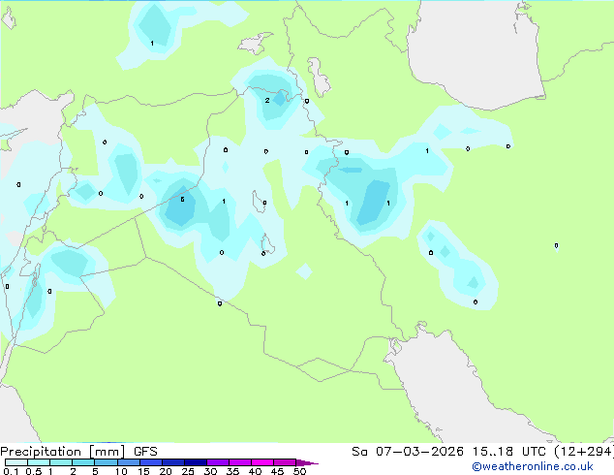Viewport: 614px width, 475px height.
Task: Choose the 25–30 mm dark blue swatch
Action: pos(196,462)
